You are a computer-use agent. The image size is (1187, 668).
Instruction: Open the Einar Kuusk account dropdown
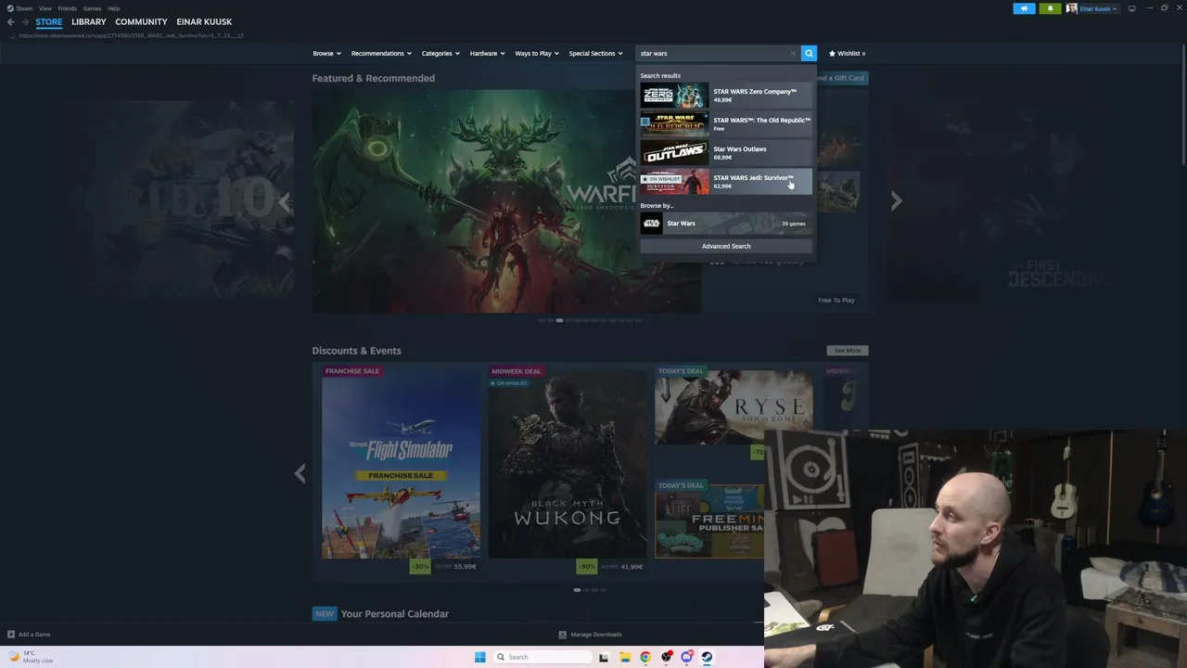[x=1098, y=8]
